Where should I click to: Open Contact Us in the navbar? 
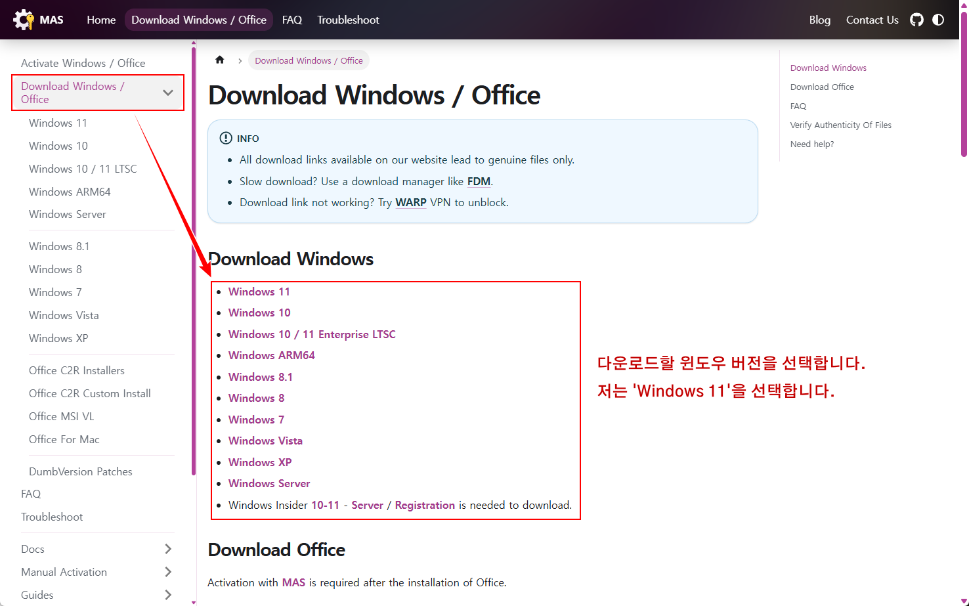coord(872,20)
